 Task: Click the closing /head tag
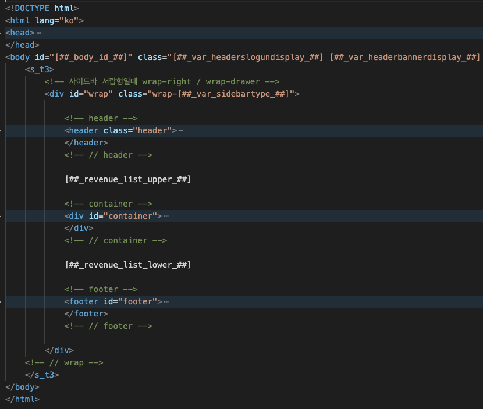tap(22, 45)
